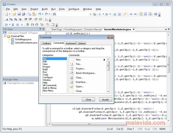This screenshot has height=133, width=173.
Task: Open the editor tab list dropdown arrow
Action: (166, 29)
